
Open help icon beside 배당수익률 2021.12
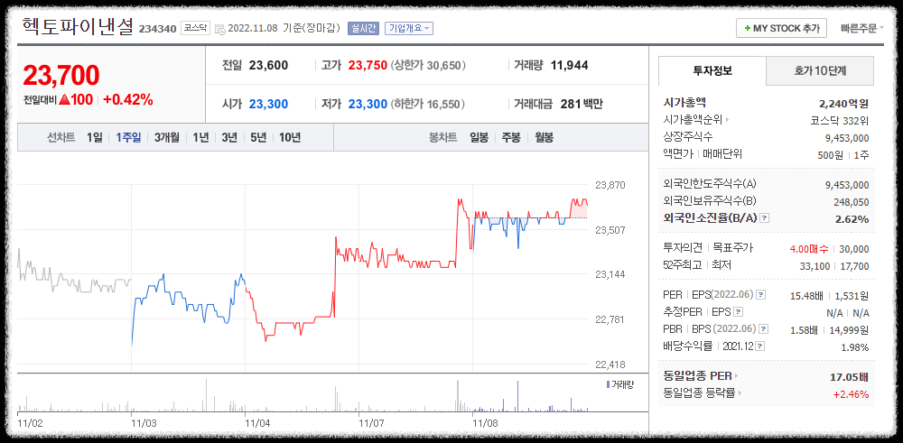coord(760,346)
